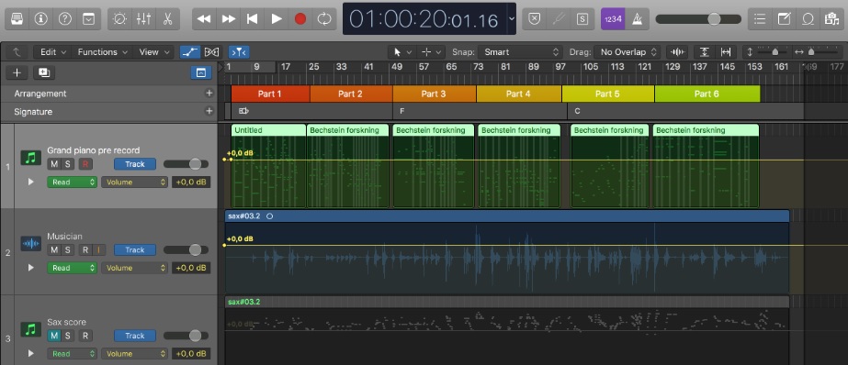Add an Arrangement marker with plus

point(209,93)
